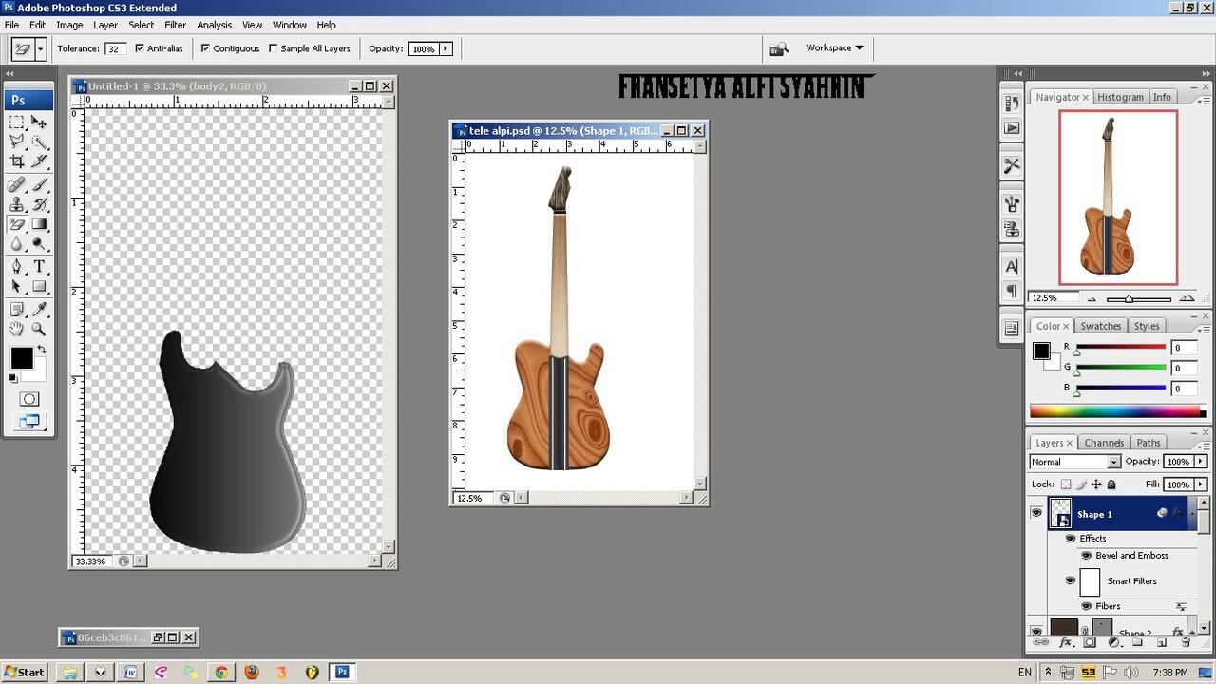The width and height of the screenshot is (1216, 684).
Task: Select the Hand tool
Action: click(17, 330)
